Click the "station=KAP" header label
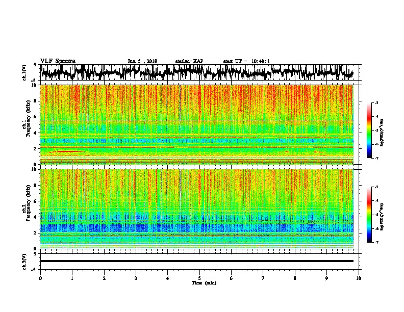 pyautogui.click(x=189, y=61)
